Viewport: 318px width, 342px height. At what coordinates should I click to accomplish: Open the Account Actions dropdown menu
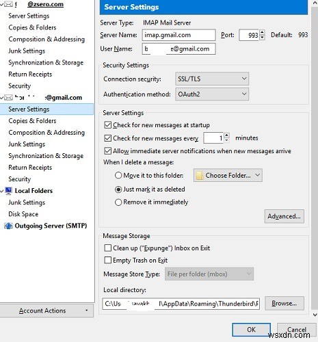point(47,311)
